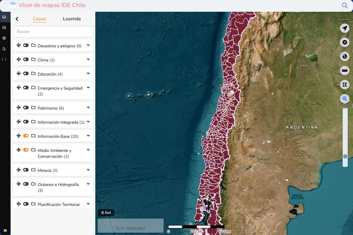Open the basemap globe icon in sidebar
This screenshot has height=235, width=353.
[4, 38]
